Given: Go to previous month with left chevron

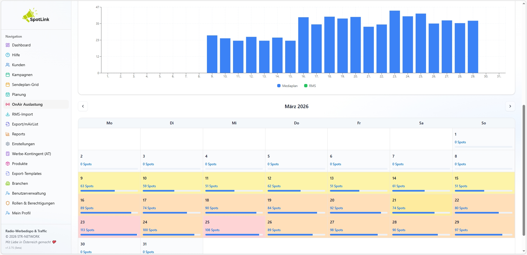Looking at the screenshot, I should (83, 106).
